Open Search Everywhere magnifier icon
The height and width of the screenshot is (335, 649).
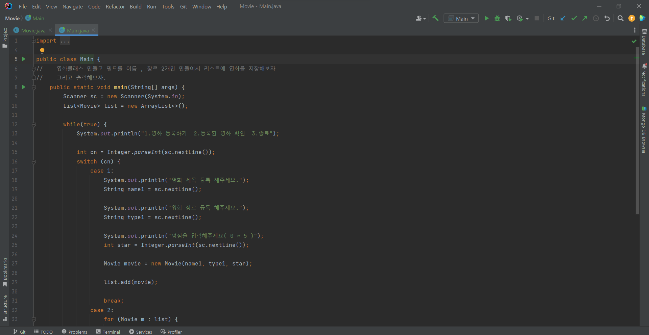pos(621,18)
